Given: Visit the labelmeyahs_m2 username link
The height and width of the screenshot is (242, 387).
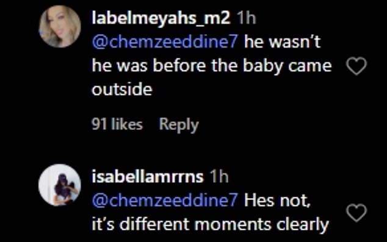Looking at the screenshot, I should tap(161, 18).
